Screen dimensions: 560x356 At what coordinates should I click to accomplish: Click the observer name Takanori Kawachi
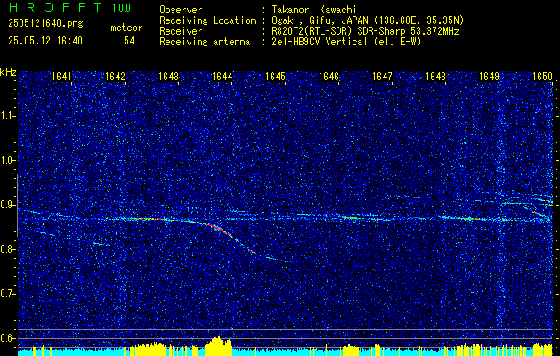click(x=314, y=10)
